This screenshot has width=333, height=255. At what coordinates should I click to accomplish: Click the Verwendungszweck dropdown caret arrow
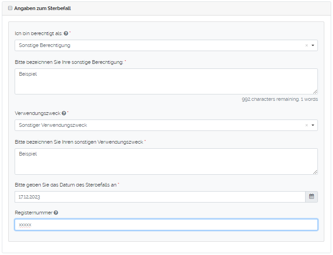click(313, 125)
